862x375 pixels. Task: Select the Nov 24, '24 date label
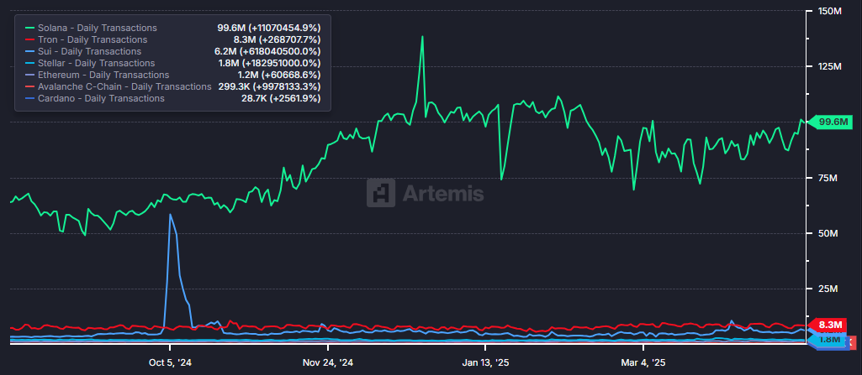click(328, 363)
